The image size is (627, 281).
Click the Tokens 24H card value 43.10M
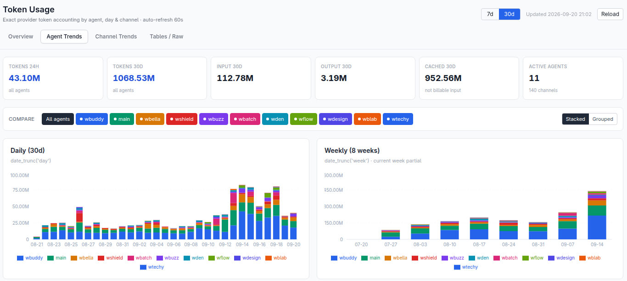click(24, 78)
